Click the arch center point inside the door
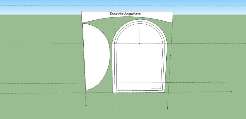The height and width of the screenshot is (119, 246). (x=140, y=43)
